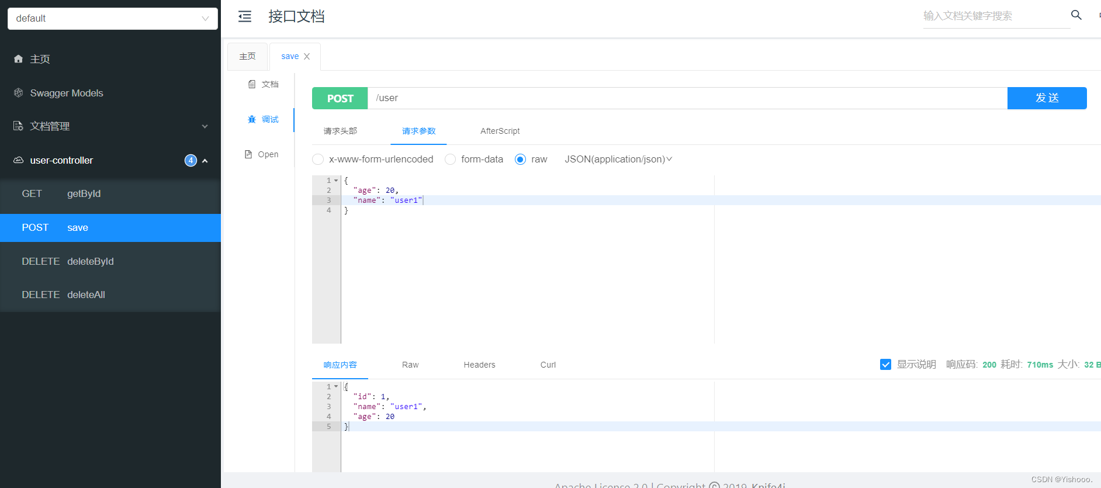
Task: Click the "age": 20, line in request body
Action: [376, 191]
